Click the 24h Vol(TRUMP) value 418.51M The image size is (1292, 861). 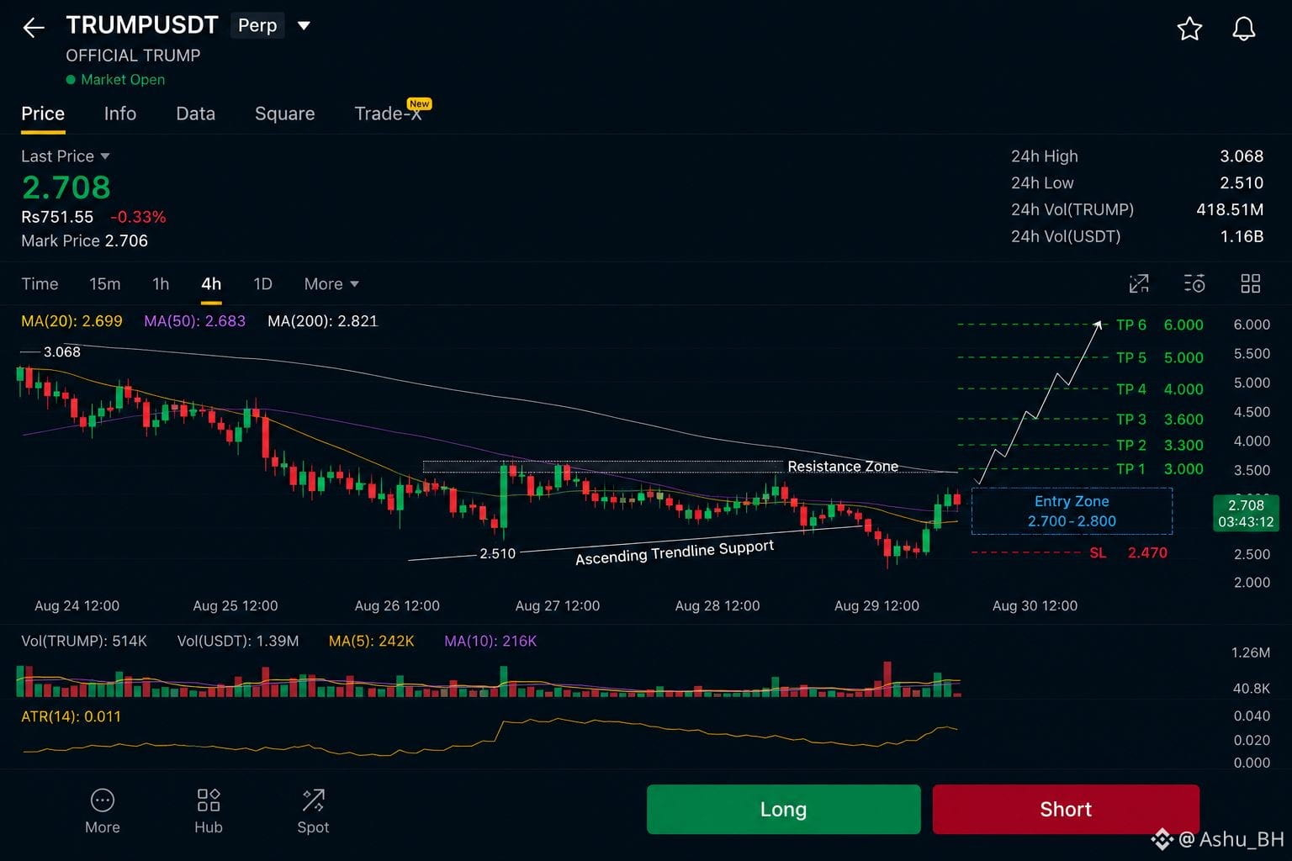coord(1230,210)
